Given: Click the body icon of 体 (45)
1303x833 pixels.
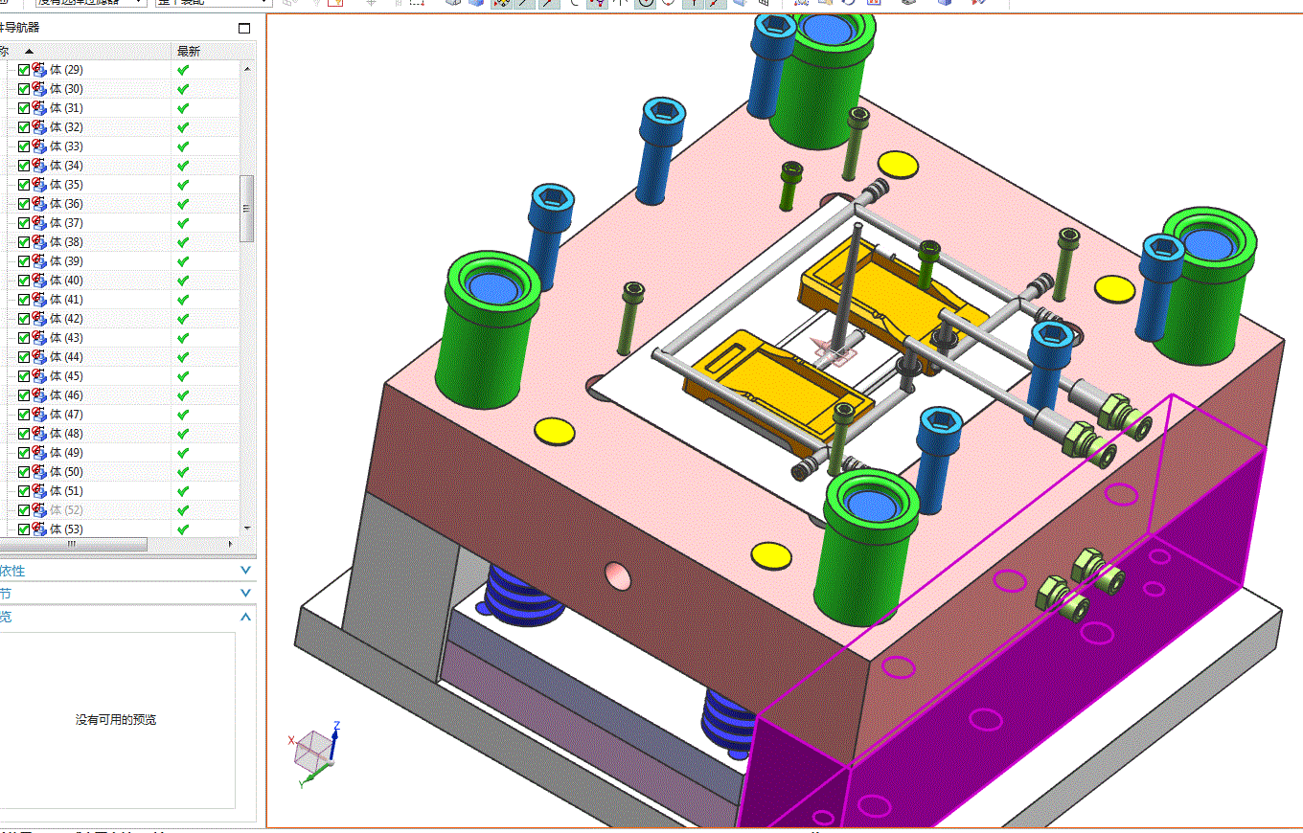Looking at the screenshot, I should point(39,376).
